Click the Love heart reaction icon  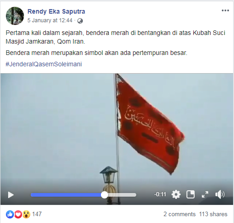(x=18, y=214)
